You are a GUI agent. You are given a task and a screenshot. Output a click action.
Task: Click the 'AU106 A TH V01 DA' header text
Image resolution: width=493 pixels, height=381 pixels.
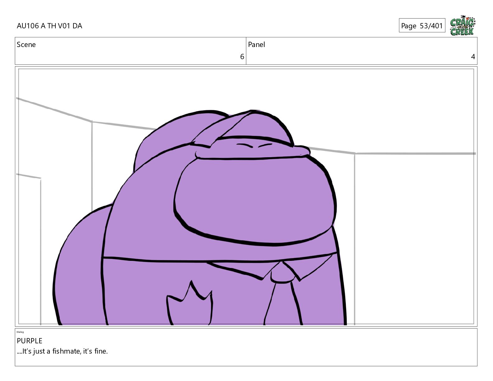(x=49, y=26)
